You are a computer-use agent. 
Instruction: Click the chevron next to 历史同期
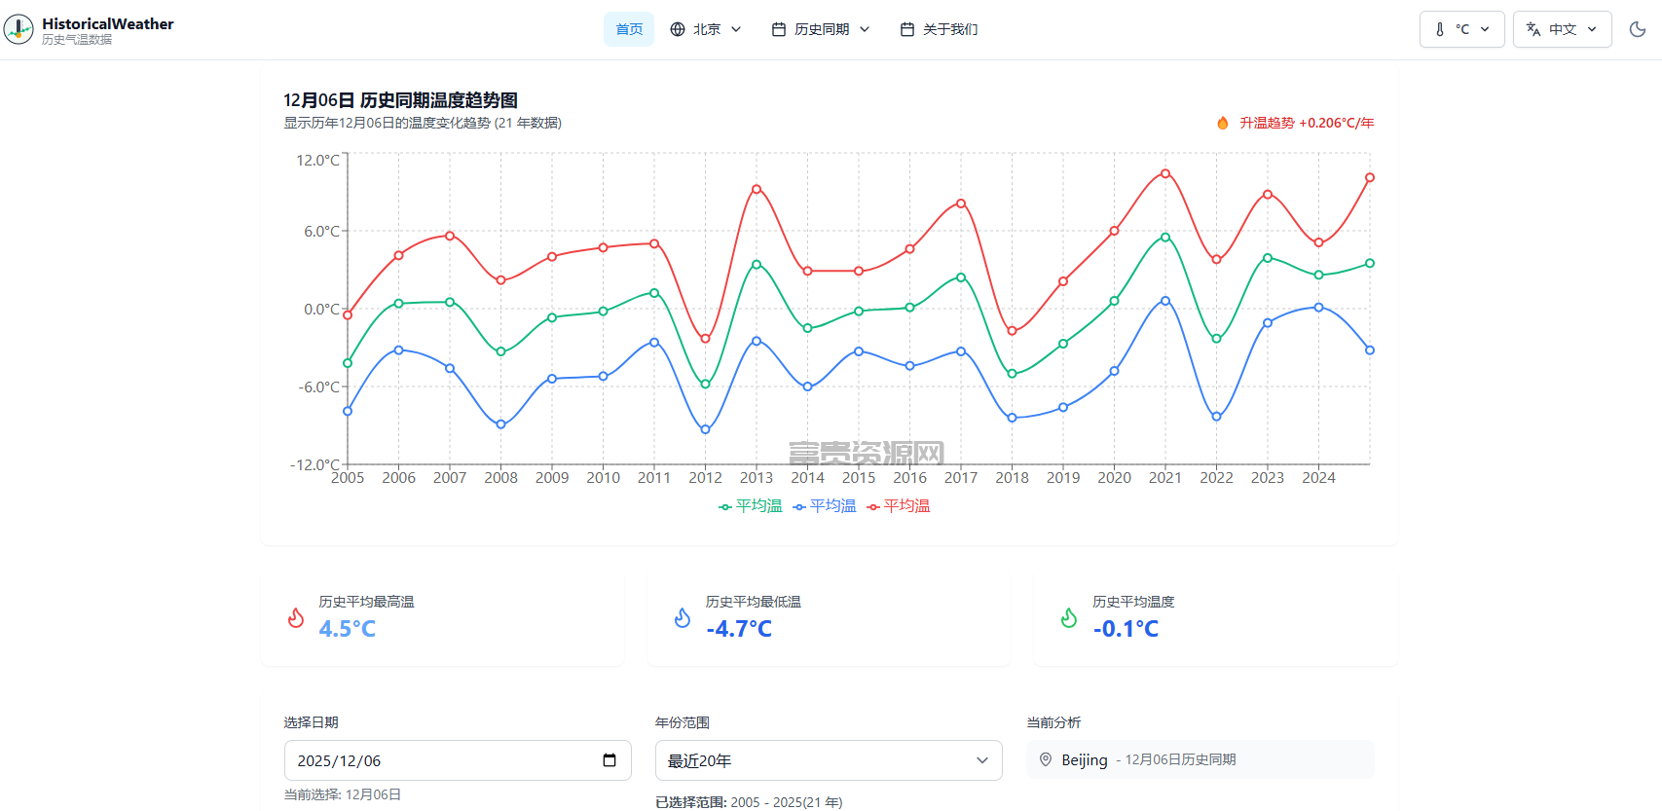(x=865, y=29)
